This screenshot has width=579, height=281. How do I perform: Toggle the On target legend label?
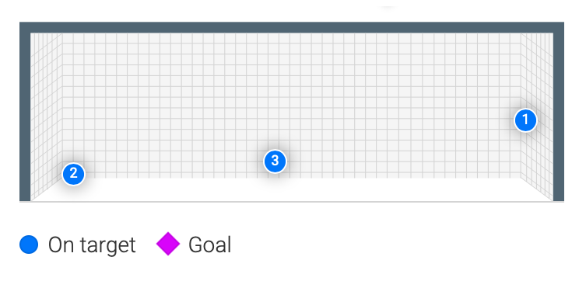pos(92,245)
